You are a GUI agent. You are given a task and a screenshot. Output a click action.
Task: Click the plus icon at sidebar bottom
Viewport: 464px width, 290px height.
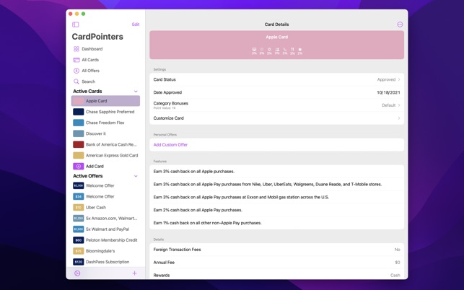tap(135, 273)
